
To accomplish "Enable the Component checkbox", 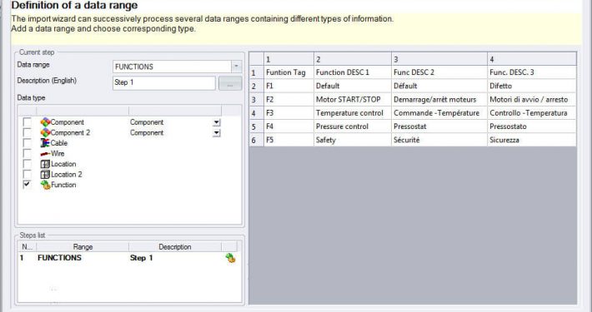I will click(28, 122).
